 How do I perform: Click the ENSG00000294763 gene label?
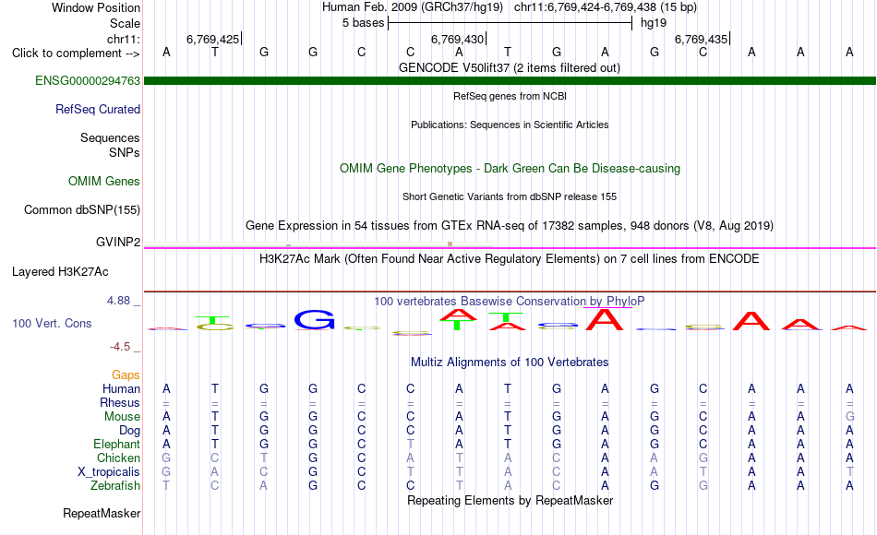point(88,80)
